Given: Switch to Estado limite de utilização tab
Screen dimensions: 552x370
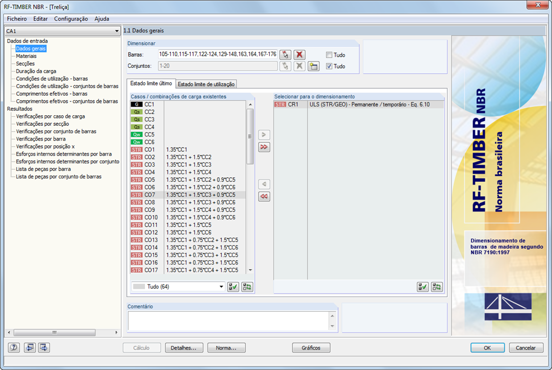Looking at the screenshot, I should pos(206,84).
